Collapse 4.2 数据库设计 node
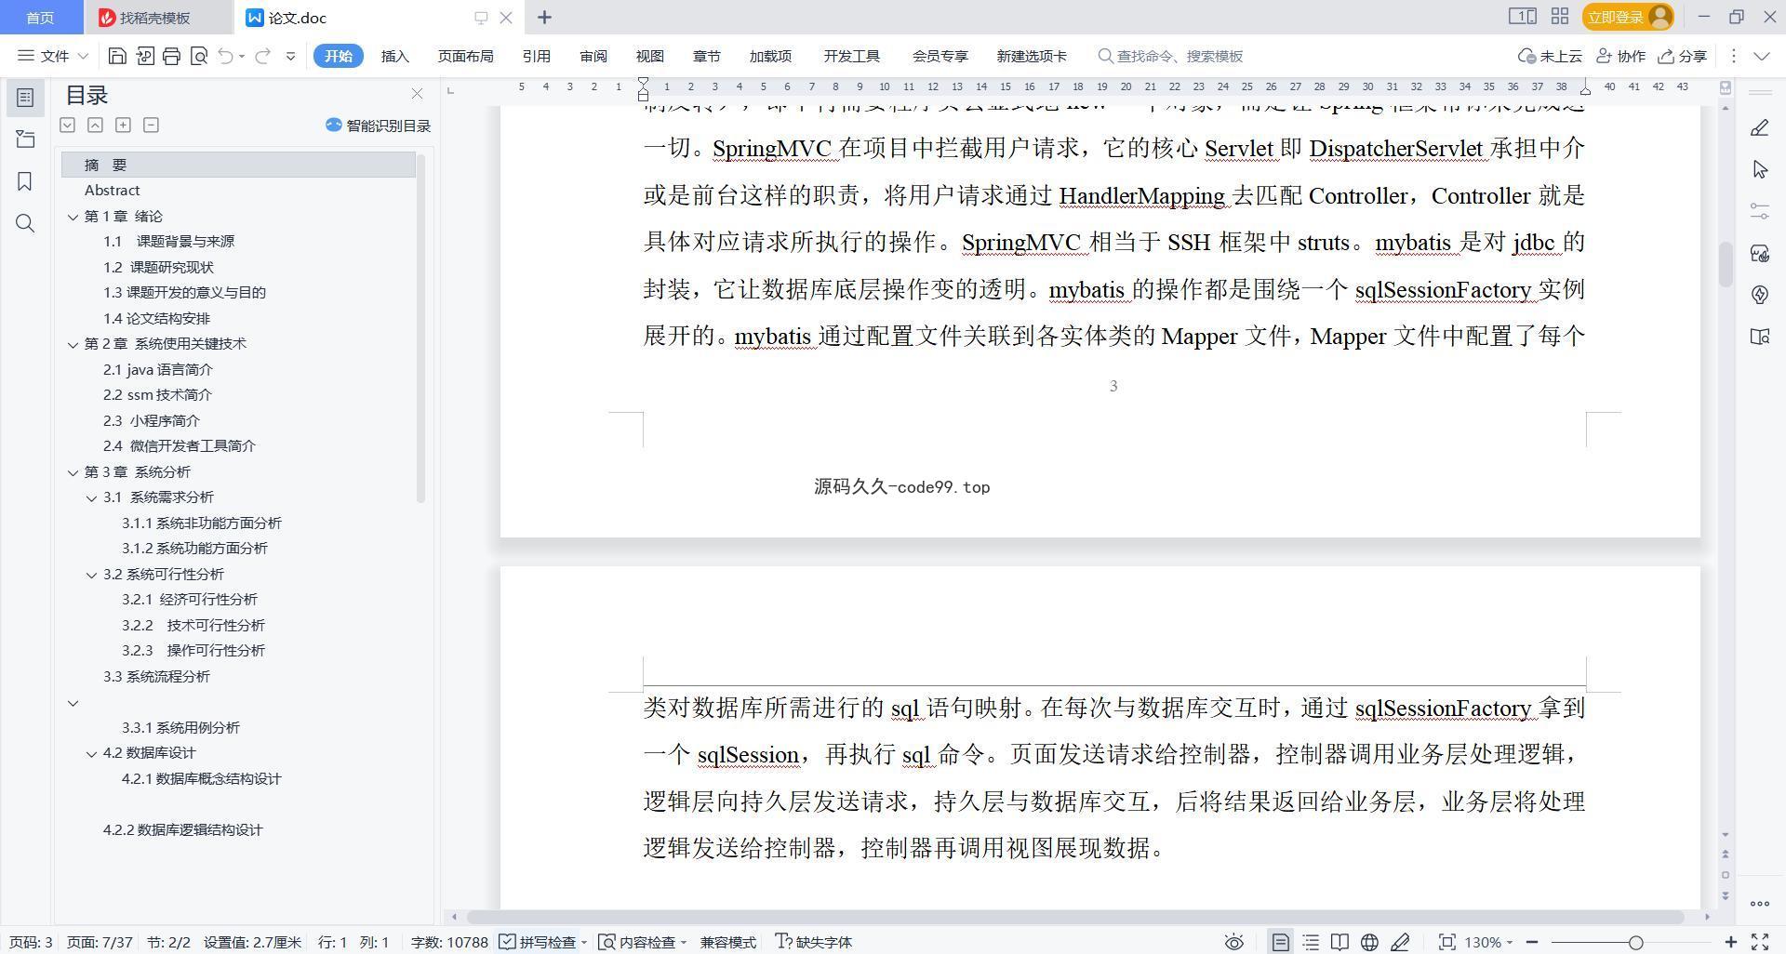Viewport: 1786px width, 954px height. [92, 753]
